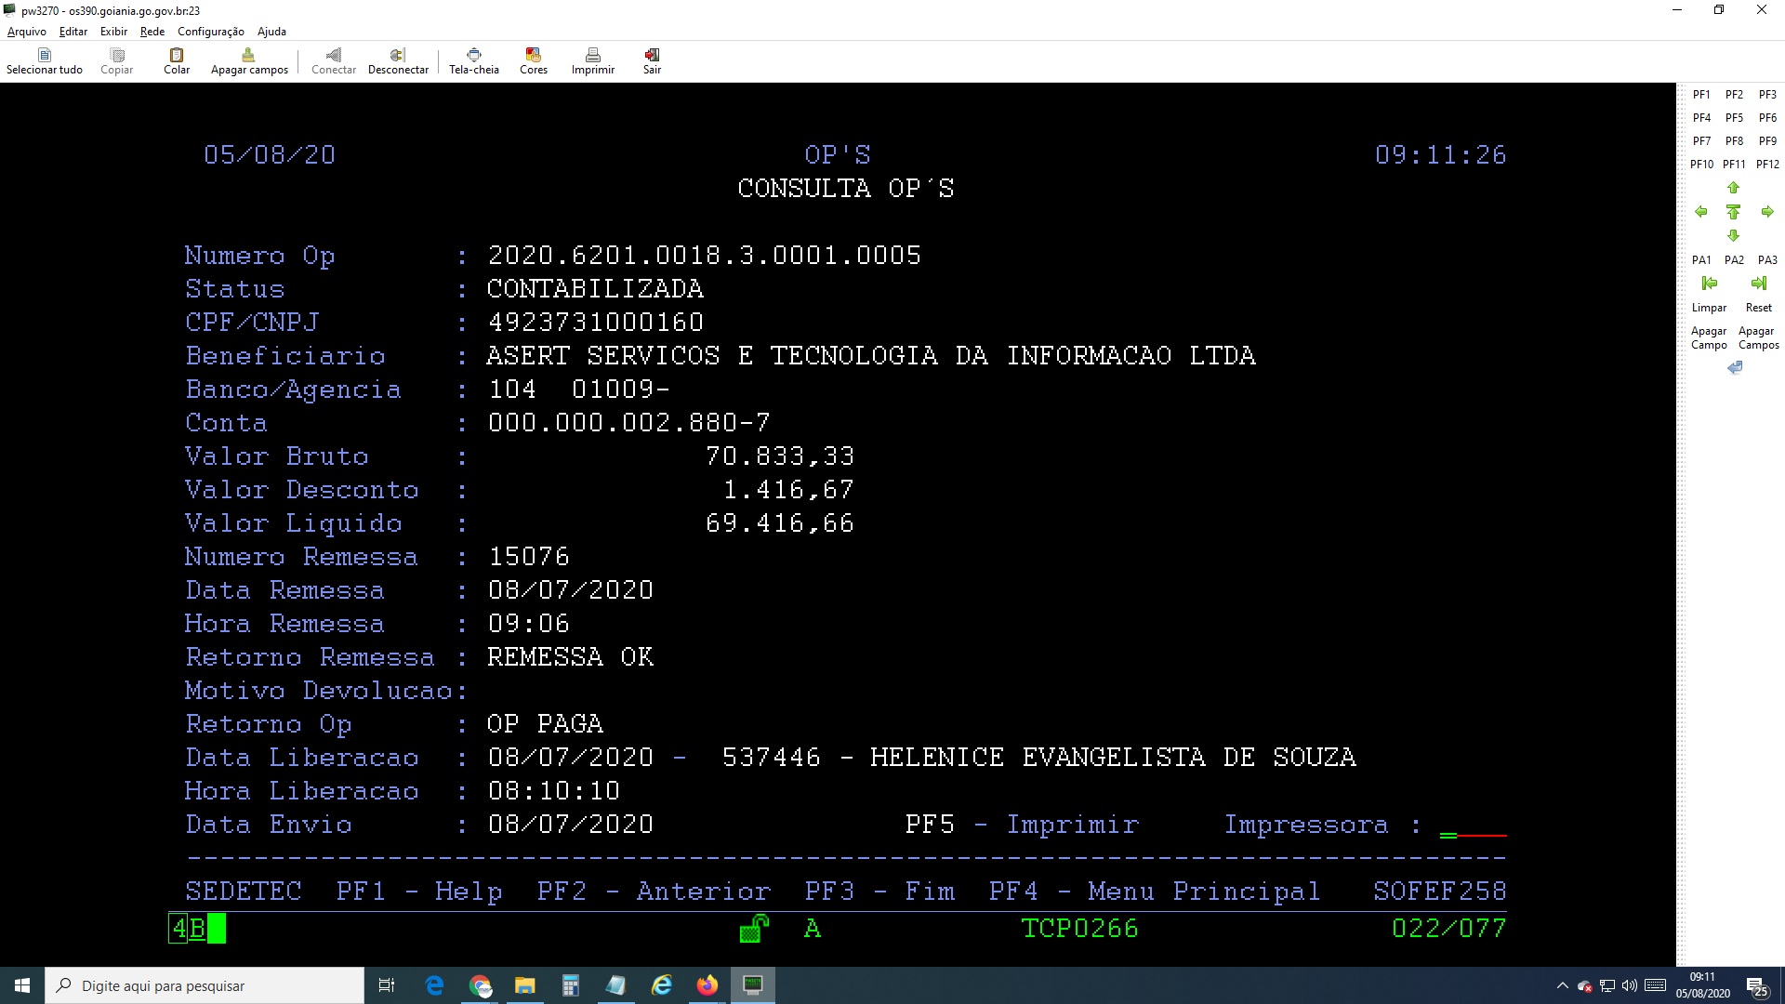Viewport: 1785px width, 1004px height.
Task: Click the Valor Liquido amount 69.416,66
Action: 779,523
